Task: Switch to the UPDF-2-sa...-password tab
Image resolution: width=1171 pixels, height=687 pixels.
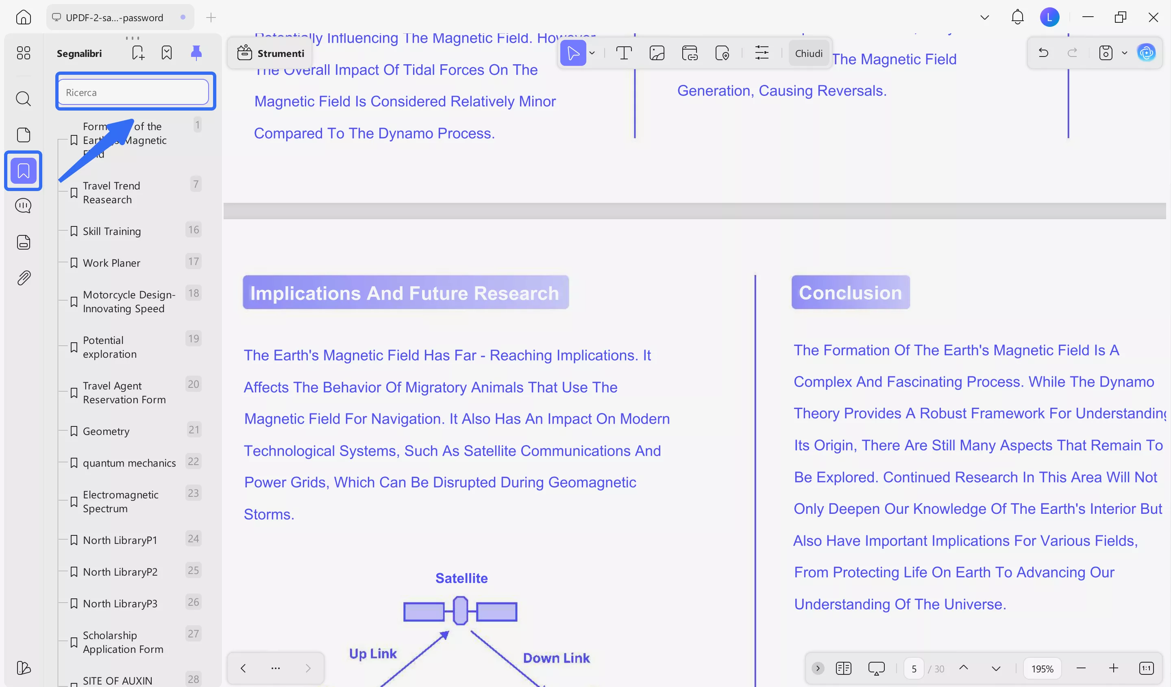Action: coord(114,17)
